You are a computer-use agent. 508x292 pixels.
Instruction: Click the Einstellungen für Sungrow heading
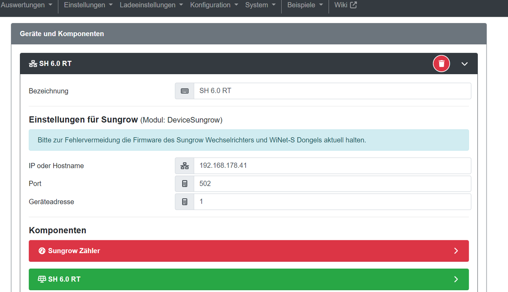(125, 119)
